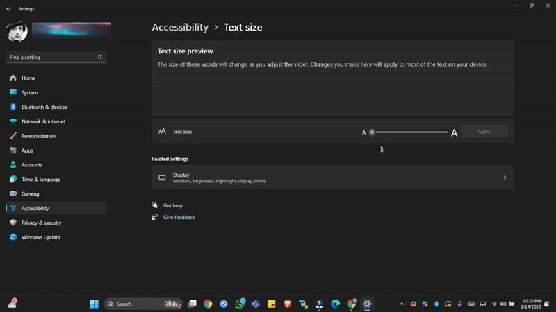Click the middle of the Text size slider track
The image size is (556, 312).
tap(410, 132)
